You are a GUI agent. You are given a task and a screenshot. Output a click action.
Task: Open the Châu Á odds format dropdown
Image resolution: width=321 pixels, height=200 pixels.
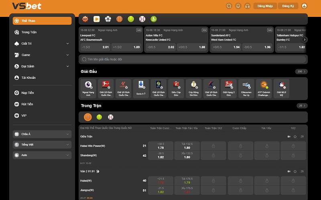pyautogui.click(x=42, y=134)
